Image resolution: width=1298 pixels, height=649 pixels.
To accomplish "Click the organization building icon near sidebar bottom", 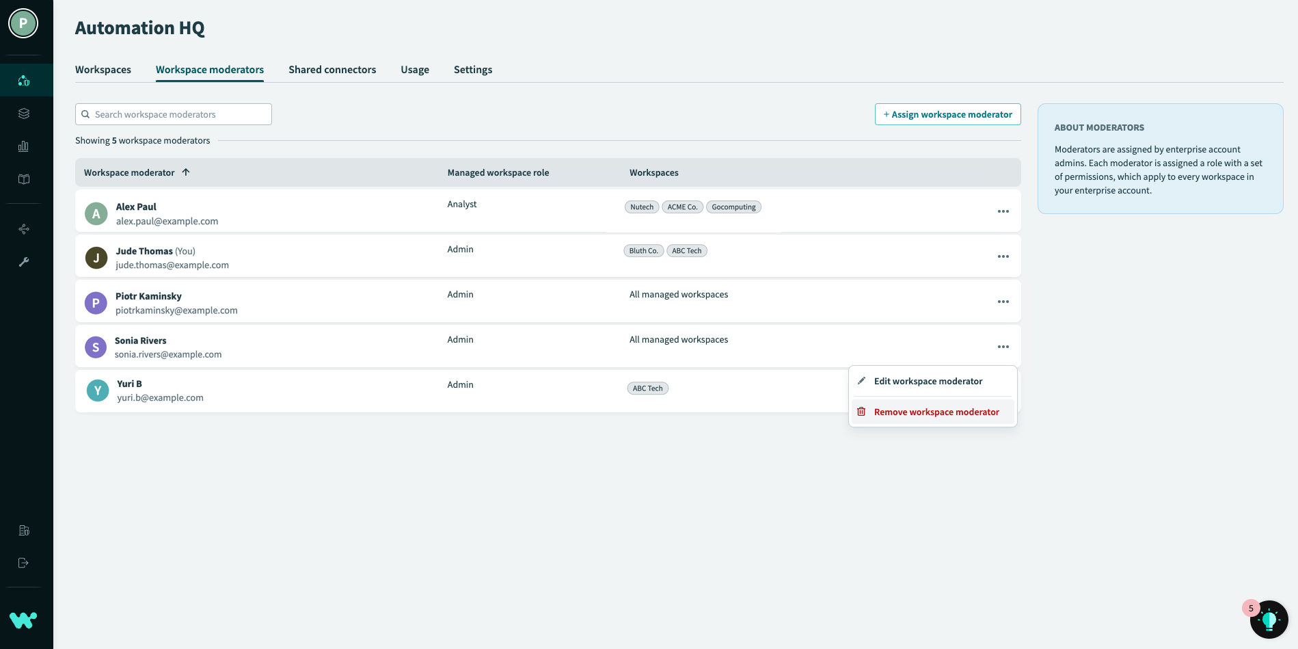I will (x=24, y=530).
